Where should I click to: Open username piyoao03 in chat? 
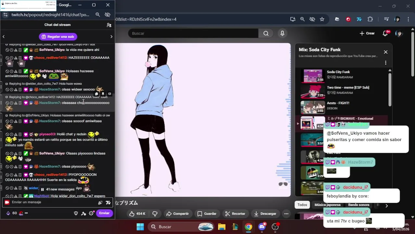coord(47,134)
